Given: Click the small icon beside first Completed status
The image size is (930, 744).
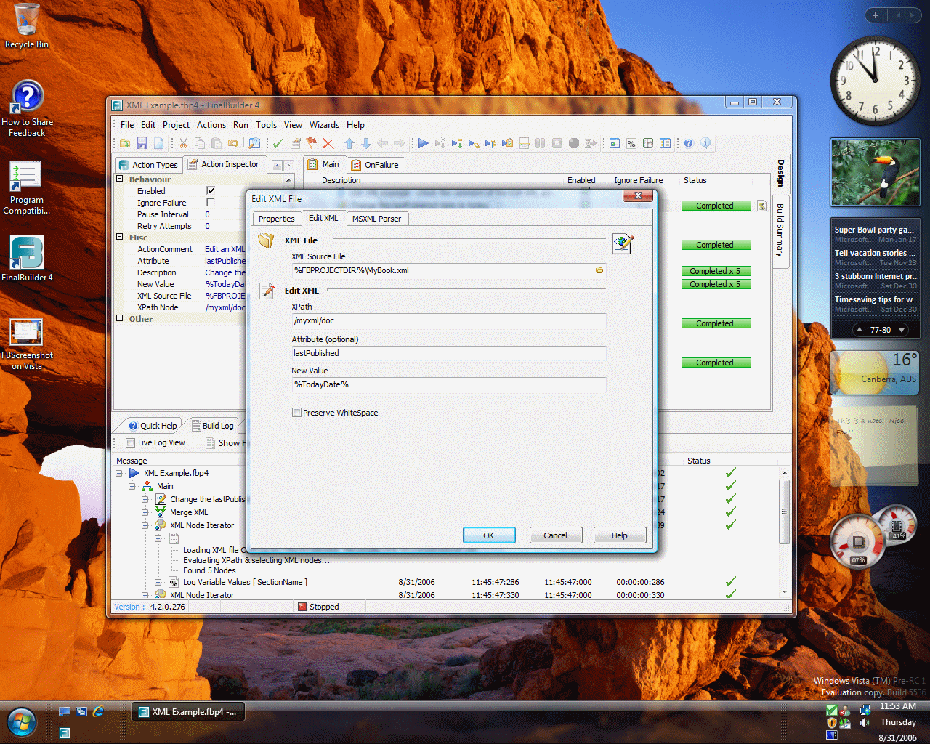Looking at the screenshot, I should [x=761, y=206].
